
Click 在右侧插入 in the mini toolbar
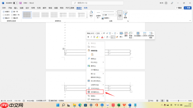pyautogui.click(x=138, y=34)
